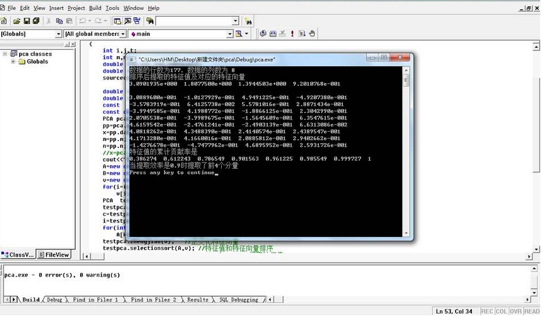Click the red Execute Program exclamation icon
The width and height of the screenshot is (541, 316).
point(292,34)
